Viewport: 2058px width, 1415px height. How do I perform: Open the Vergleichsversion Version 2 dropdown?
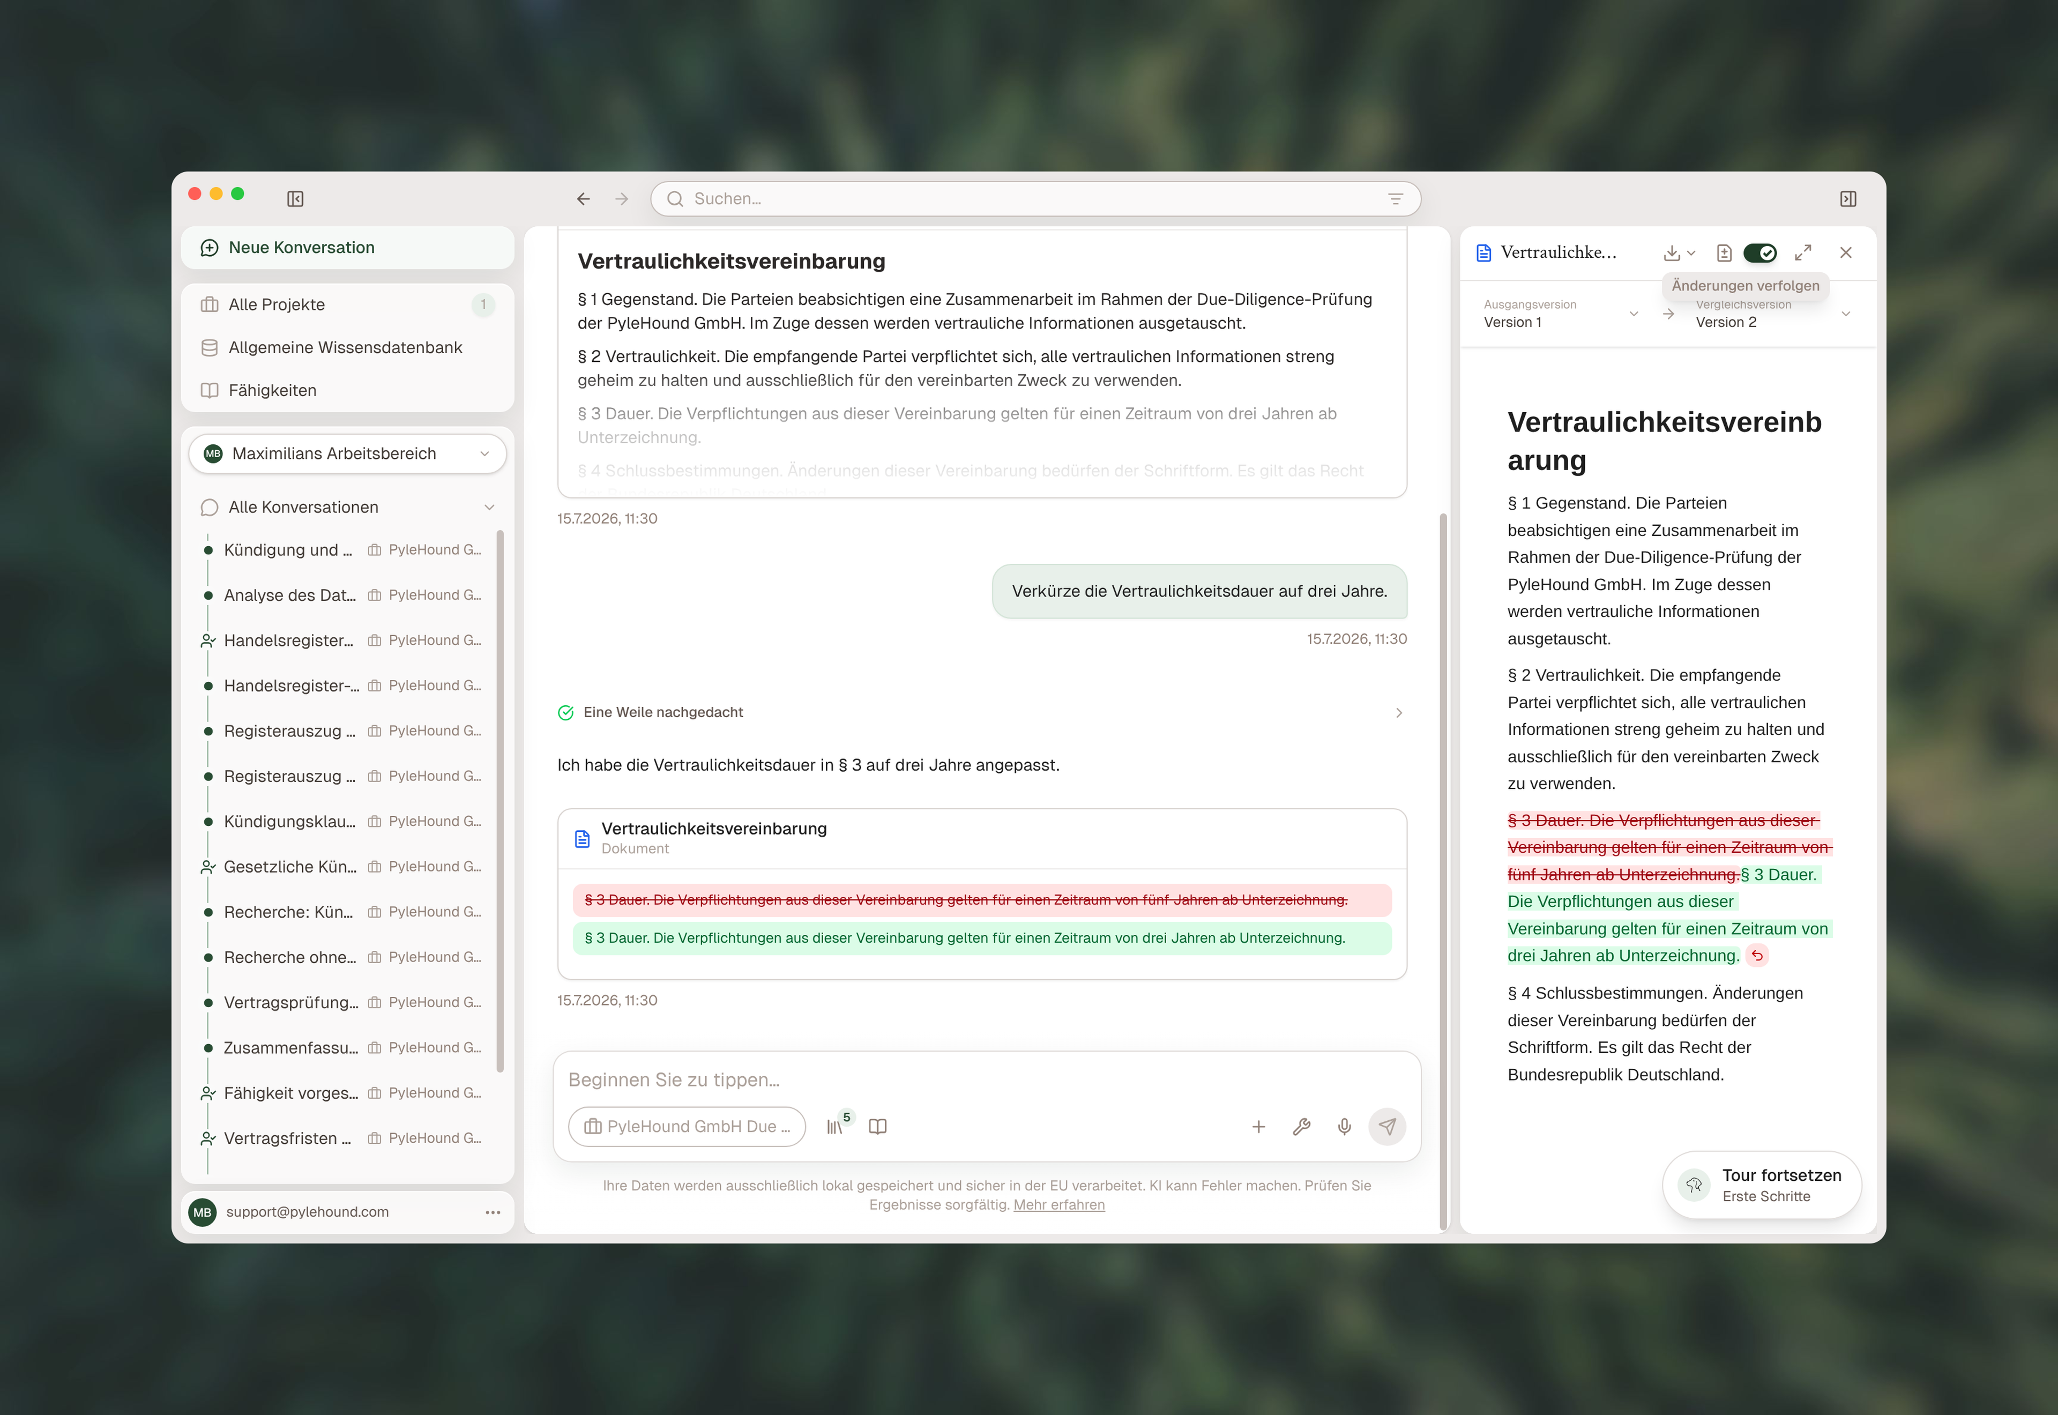pos(1772,314)
